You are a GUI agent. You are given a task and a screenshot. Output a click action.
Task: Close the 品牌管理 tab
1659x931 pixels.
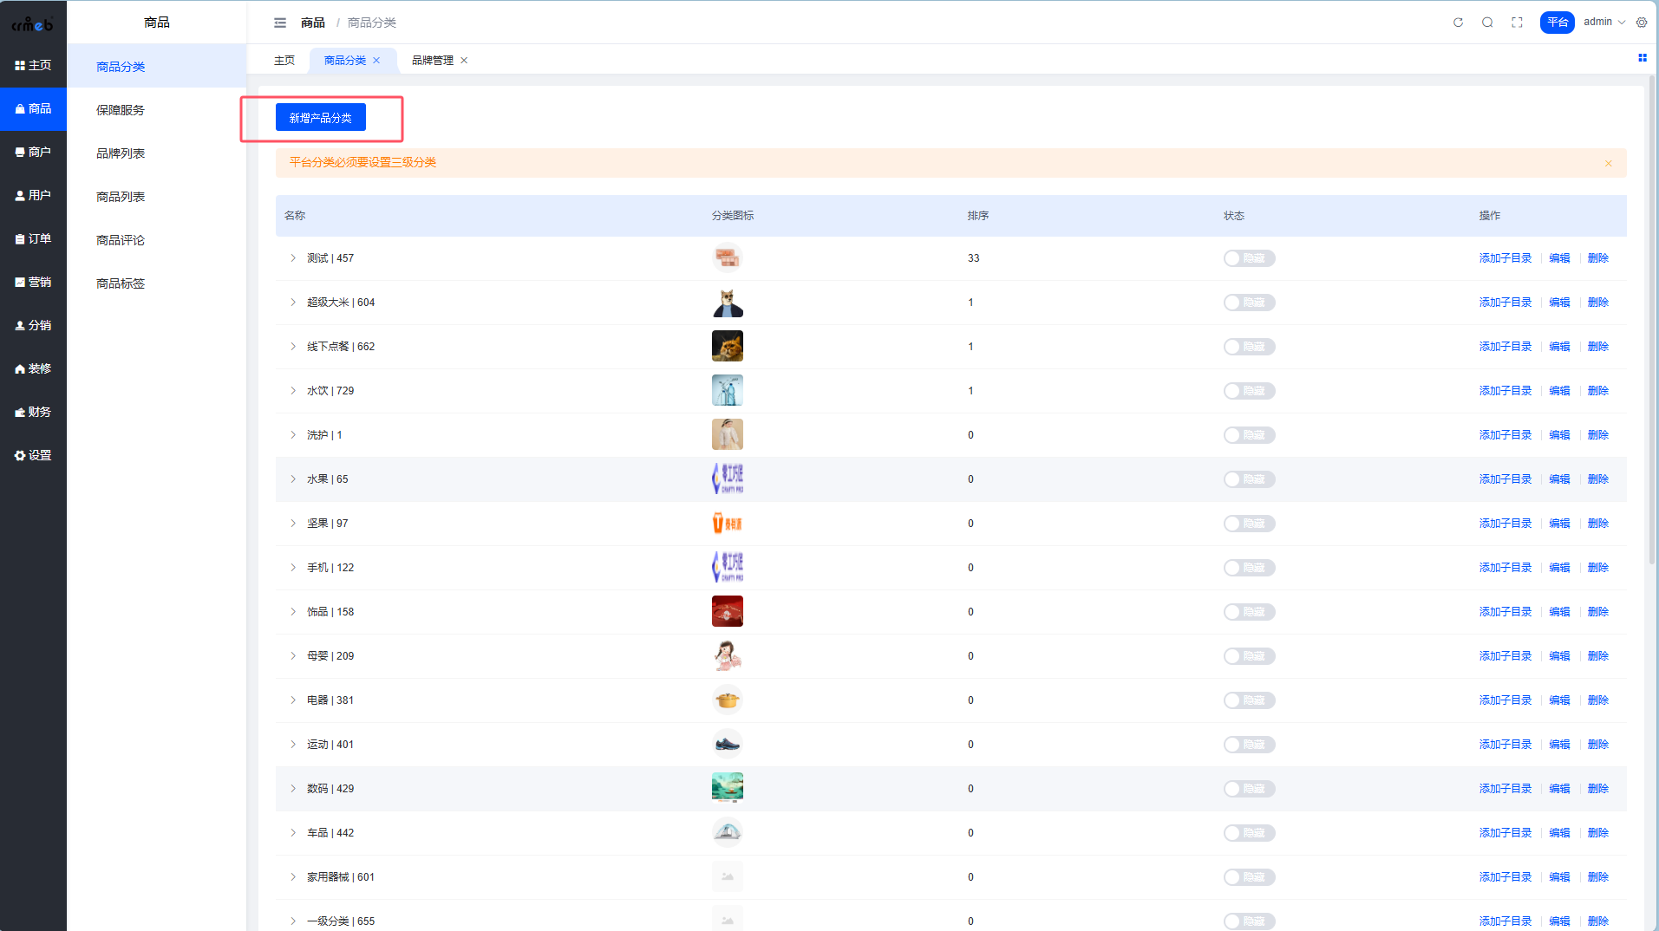pos(464,61)
